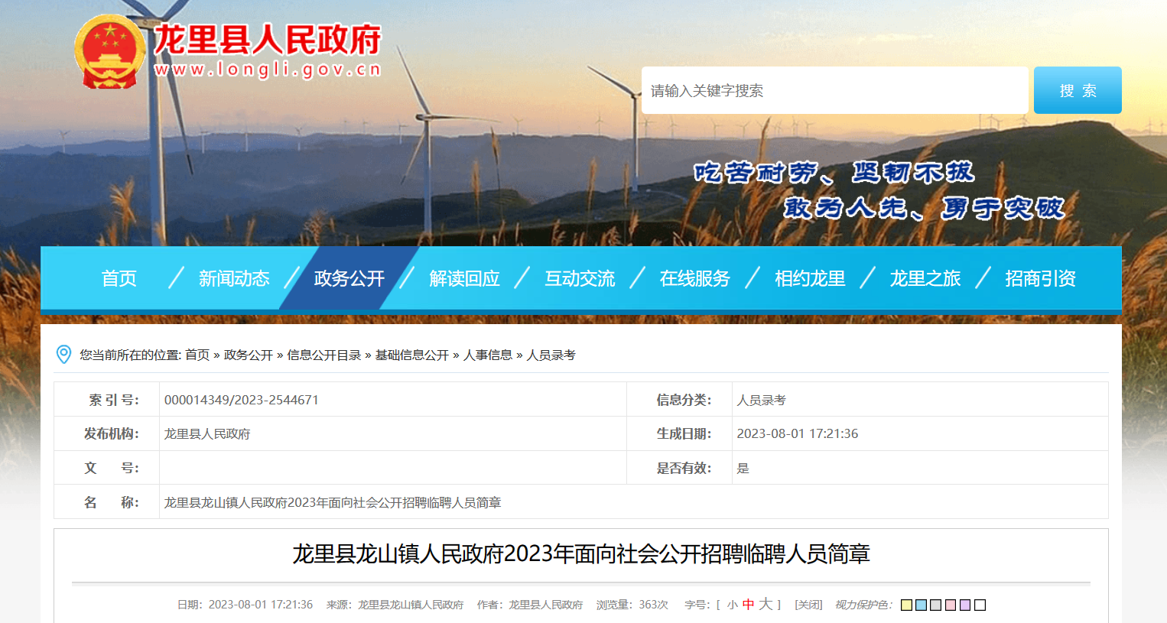Click the 人员录考 breadcrumb link

pyautogui.click(x=551, y=355)
